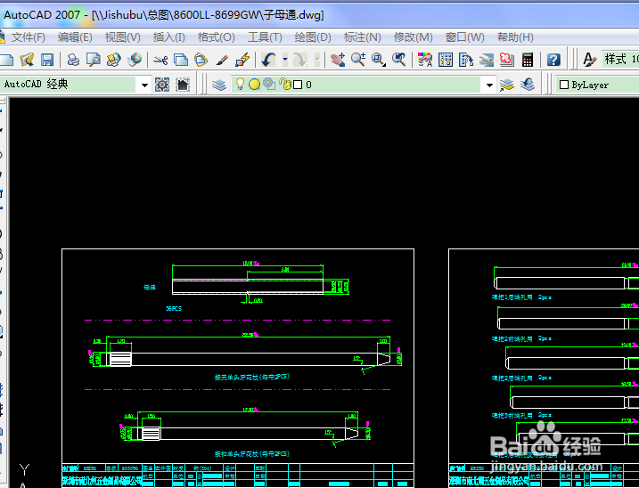Toggle freeze/thaw sun for layer 0
Viewport: 639px width, 488px height.
point(254,85)
